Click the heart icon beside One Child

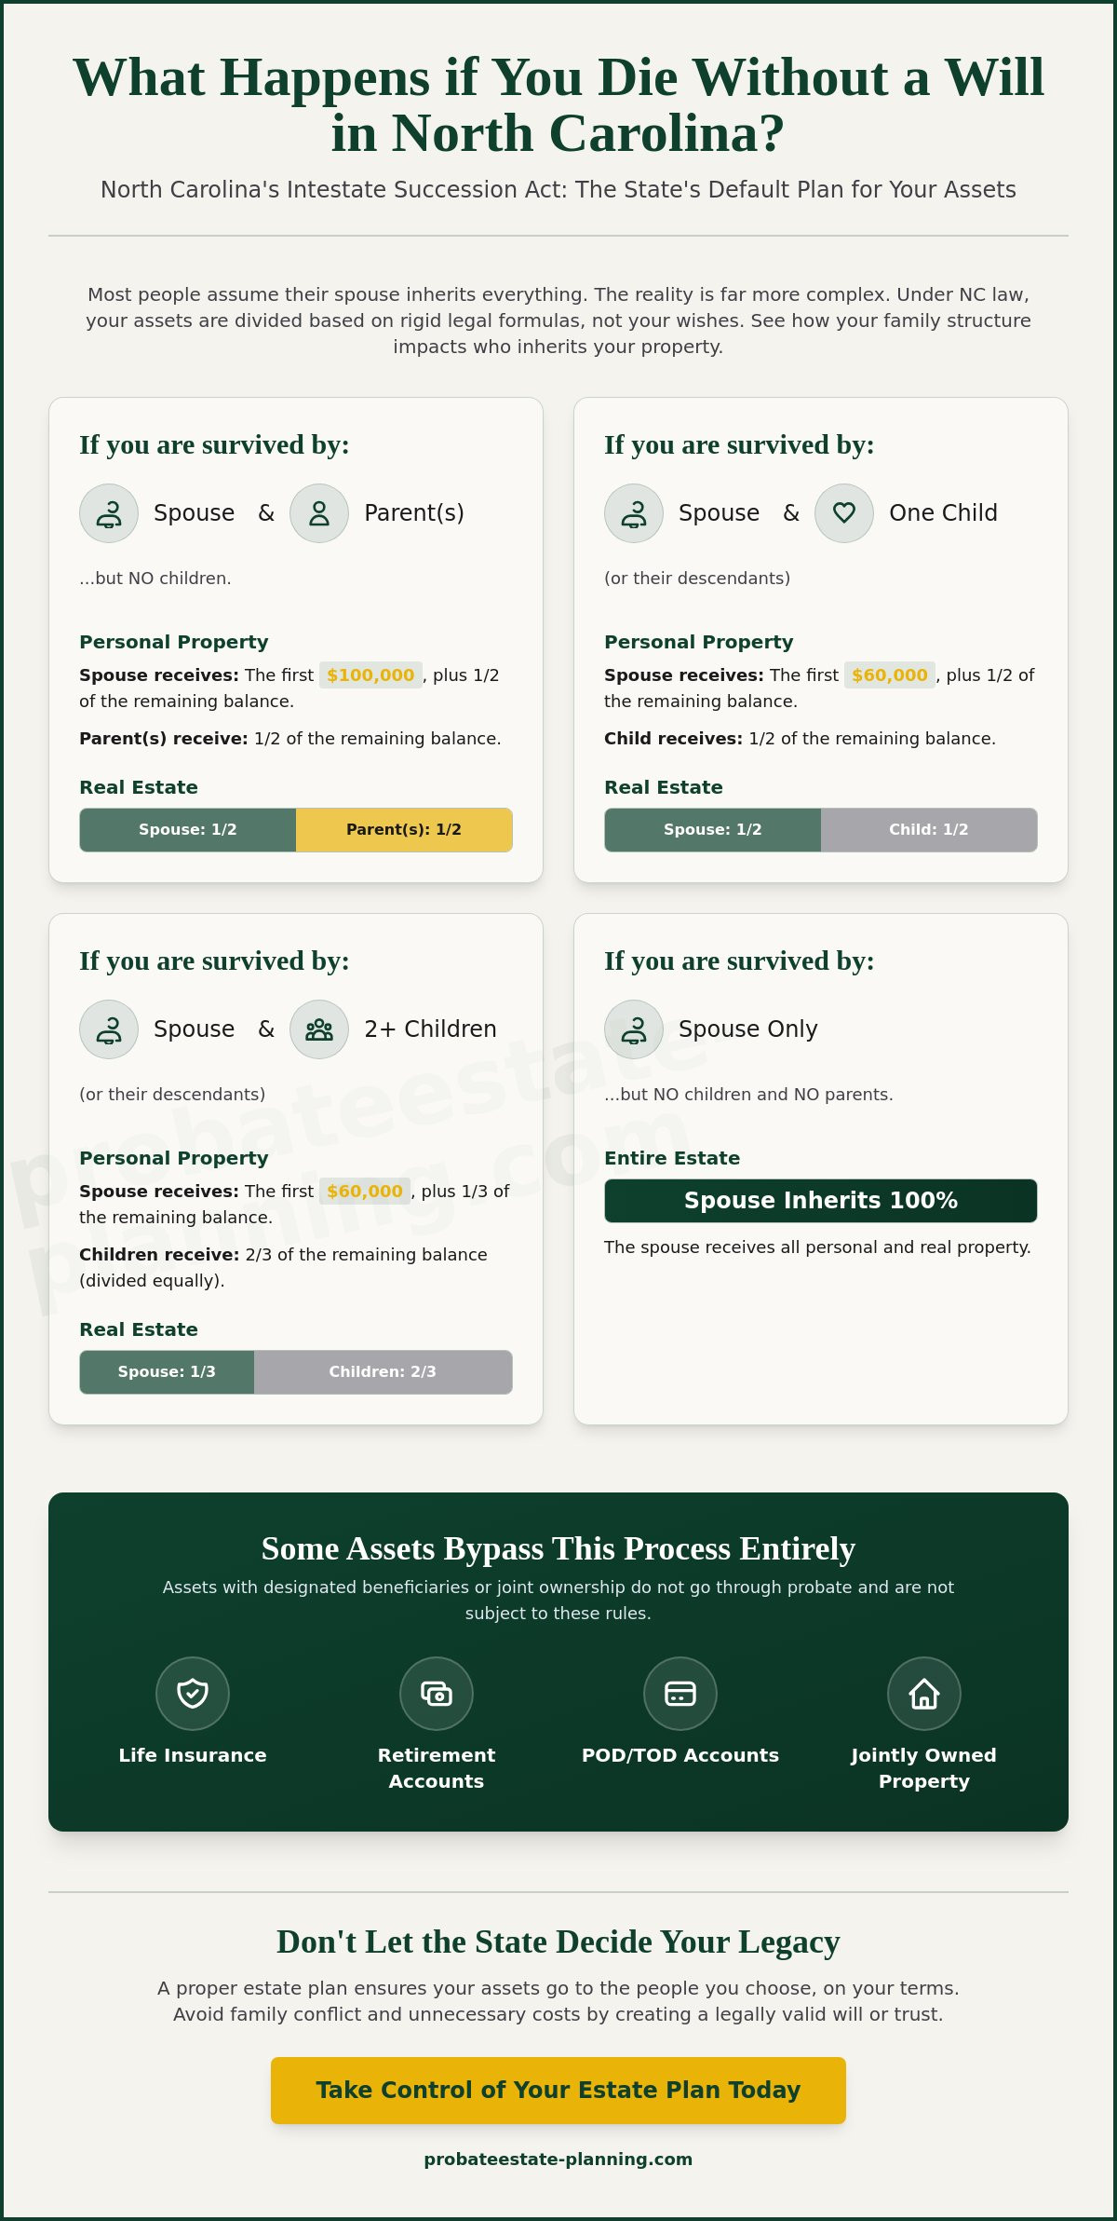pyautogui.click(x=844, y=513)
